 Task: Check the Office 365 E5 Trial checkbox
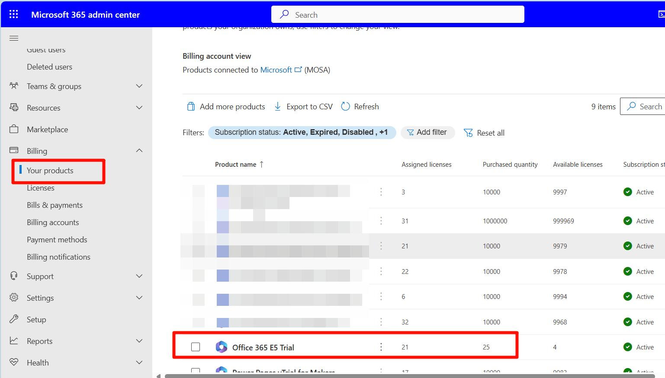coord(196,346)
